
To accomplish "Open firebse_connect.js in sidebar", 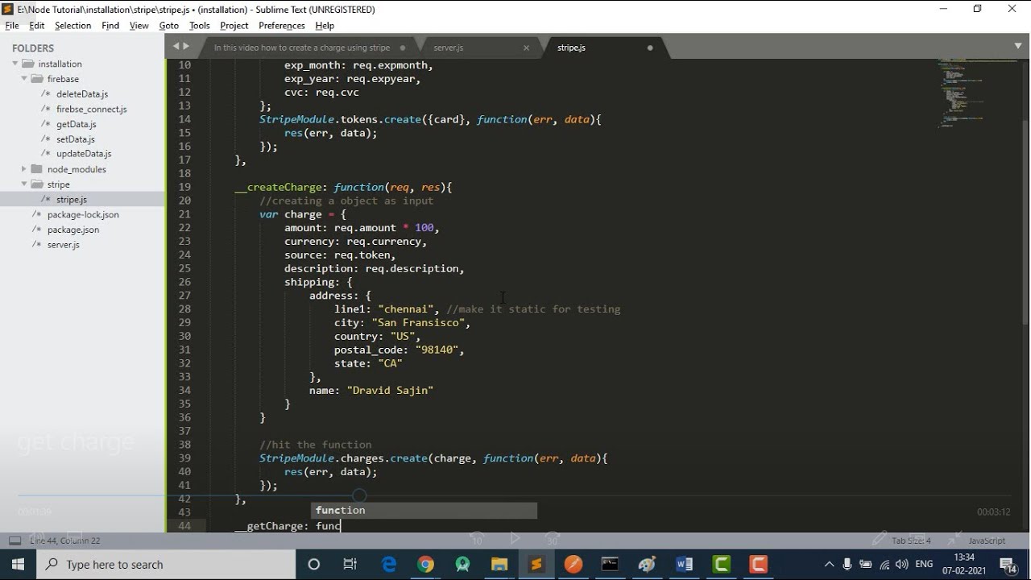I will 91,109.
